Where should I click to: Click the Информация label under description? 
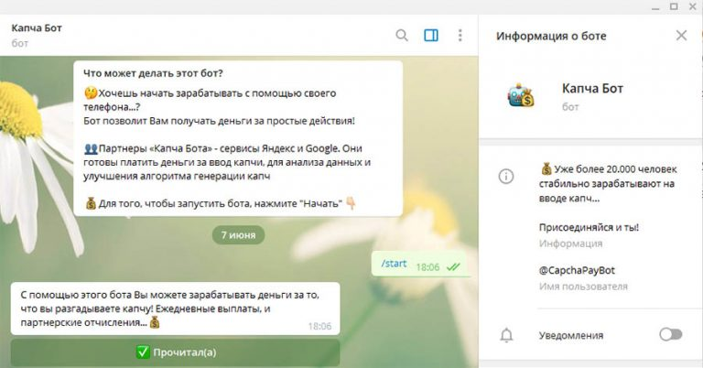pos(570,244)
